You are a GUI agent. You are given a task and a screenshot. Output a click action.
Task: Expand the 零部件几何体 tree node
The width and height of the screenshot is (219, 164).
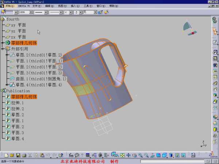[3, 43]
